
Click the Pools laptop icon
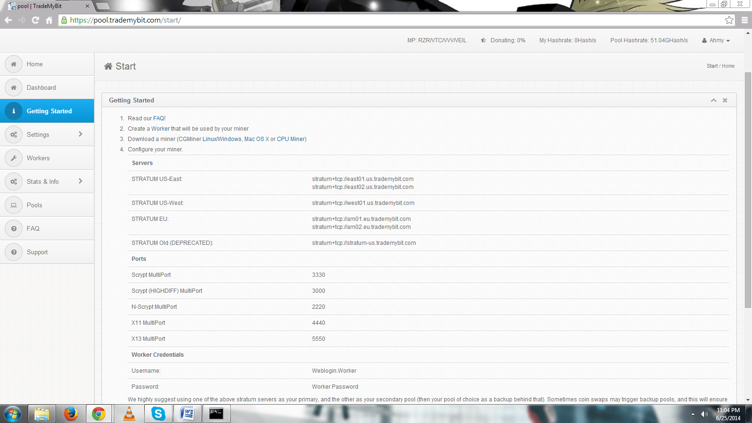coord(14,205)
